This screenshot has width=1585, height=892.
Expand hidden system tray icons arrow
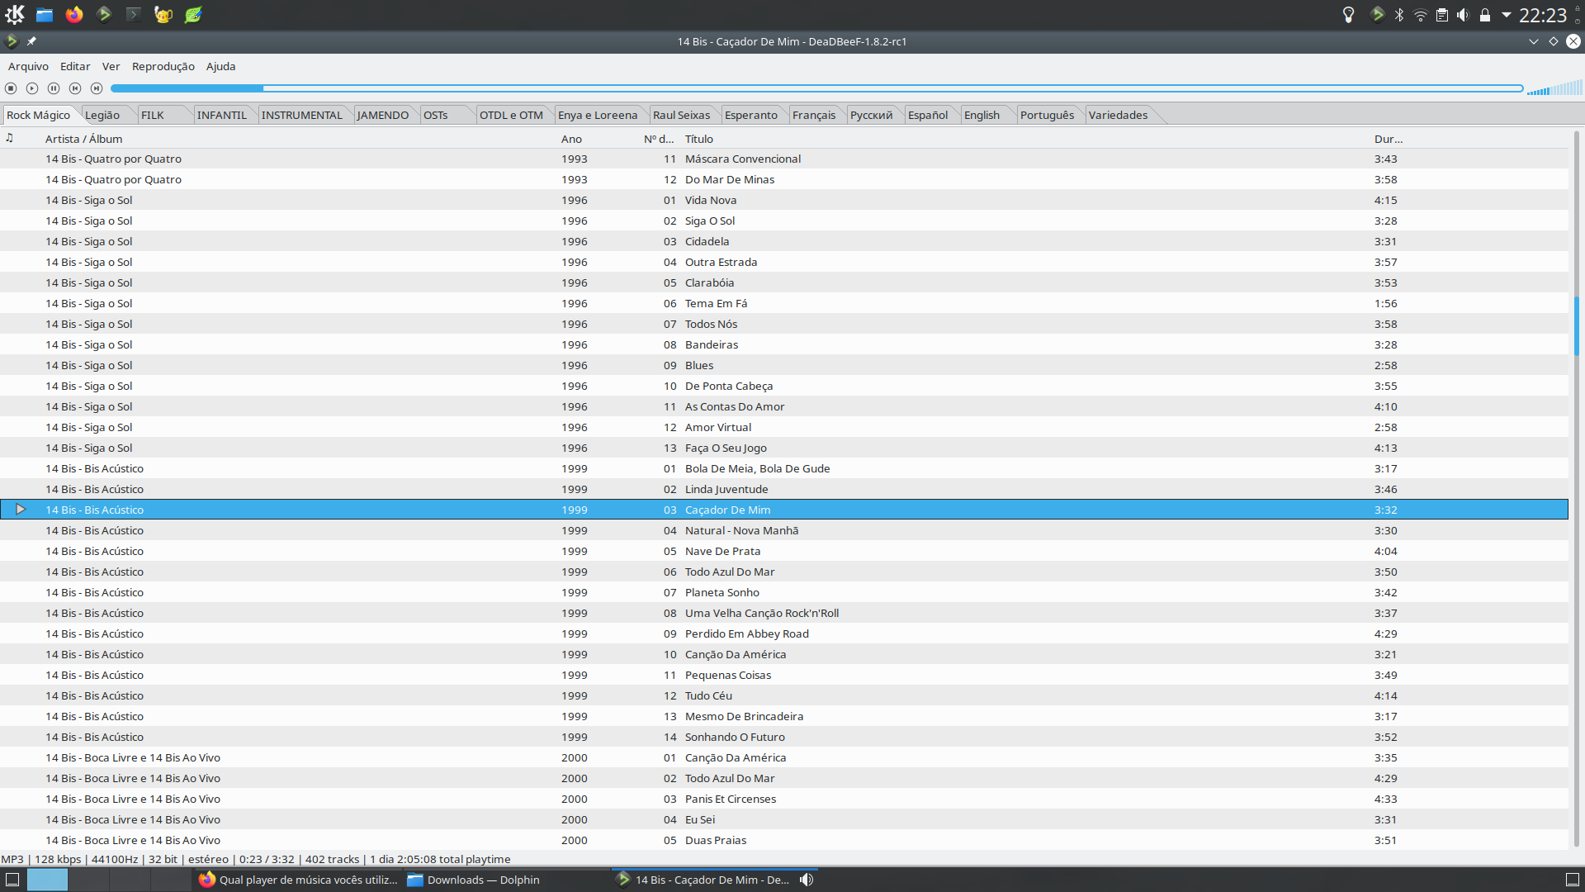coord(1507,15)
